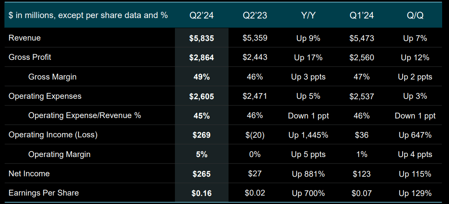Select the Q1'24 column header
The width and height of the screenshot is (449, 204).
point(362,16)
